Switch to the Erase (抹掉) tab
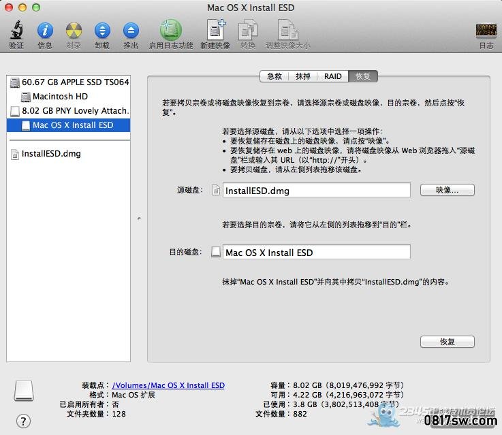Viewport: 502px width, 435px height. click(303, 76)
